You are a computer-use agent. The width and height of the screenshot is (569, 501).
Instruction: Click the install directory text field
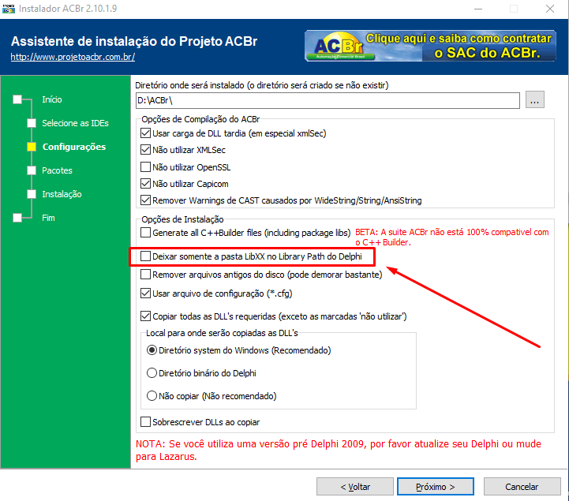pyautogui.click(x=328, y=100)
